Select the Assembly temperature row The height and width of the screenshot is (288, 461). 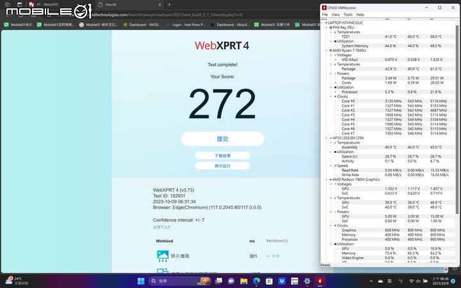click(x=388, y=147)
